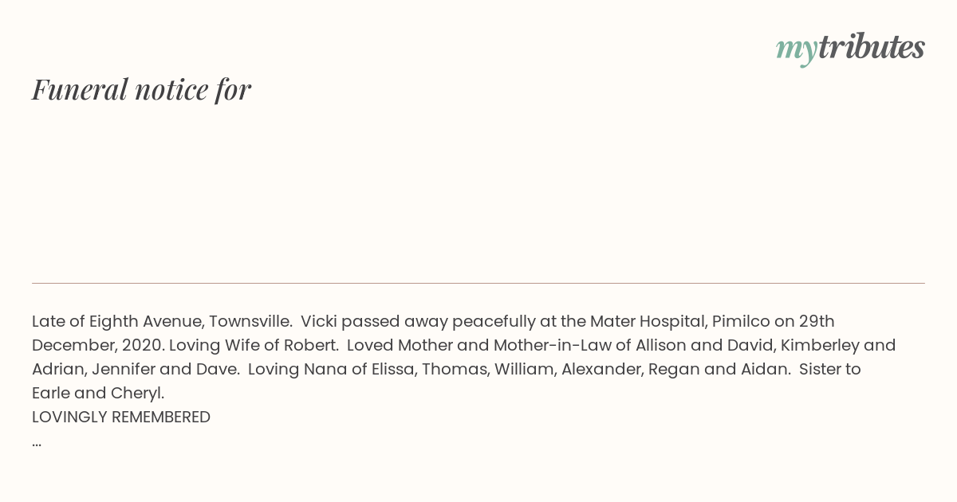Click the date text "December, 2020"
Screen dimensions: 957x502
97,345
